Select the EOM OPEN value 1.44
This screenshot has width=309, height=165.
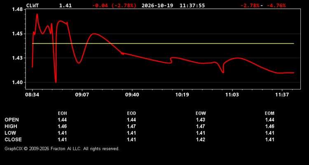[x=269, y=120]
